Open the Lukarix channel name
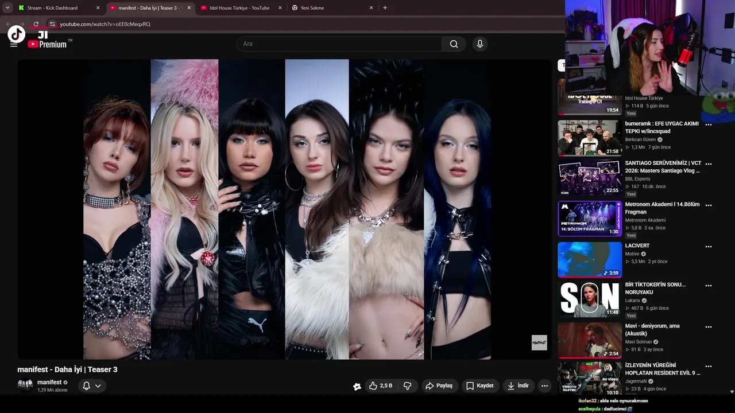This screenshot has width=735, height=413. (x=632, y=301)
